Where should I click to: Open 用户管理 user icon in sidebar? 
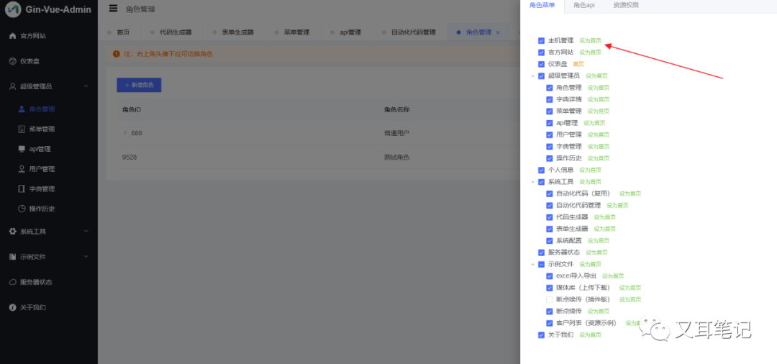click(x=22, y=169)
